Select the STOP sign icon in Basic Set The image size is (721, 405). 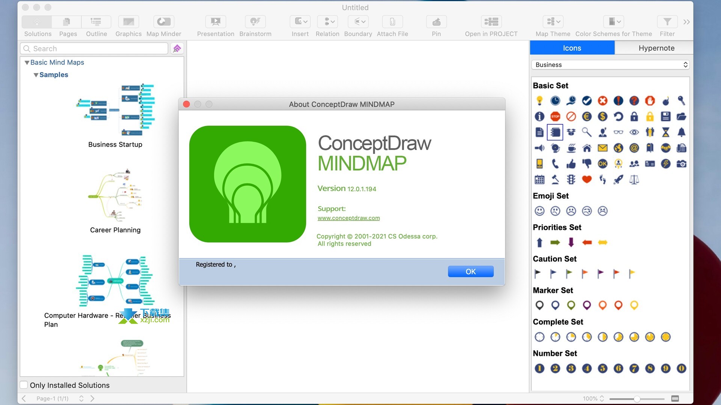(555, 116)
